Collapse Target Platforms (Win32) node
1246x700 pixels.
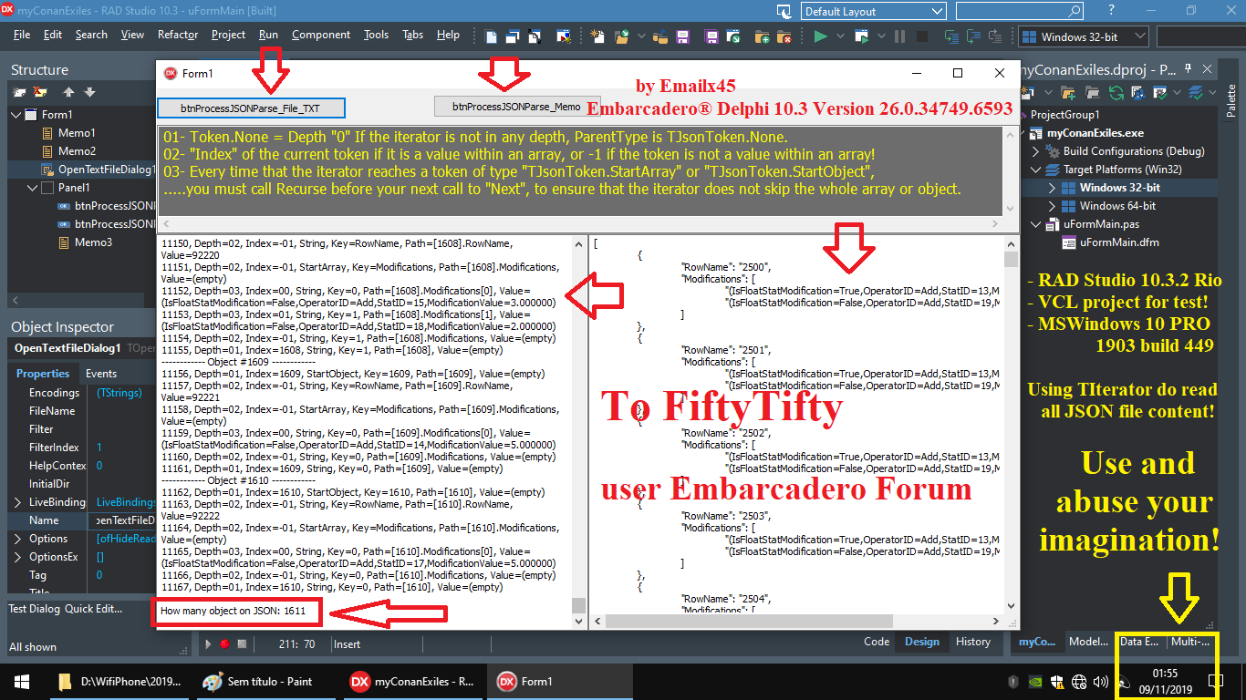[x=1035, y=170]
